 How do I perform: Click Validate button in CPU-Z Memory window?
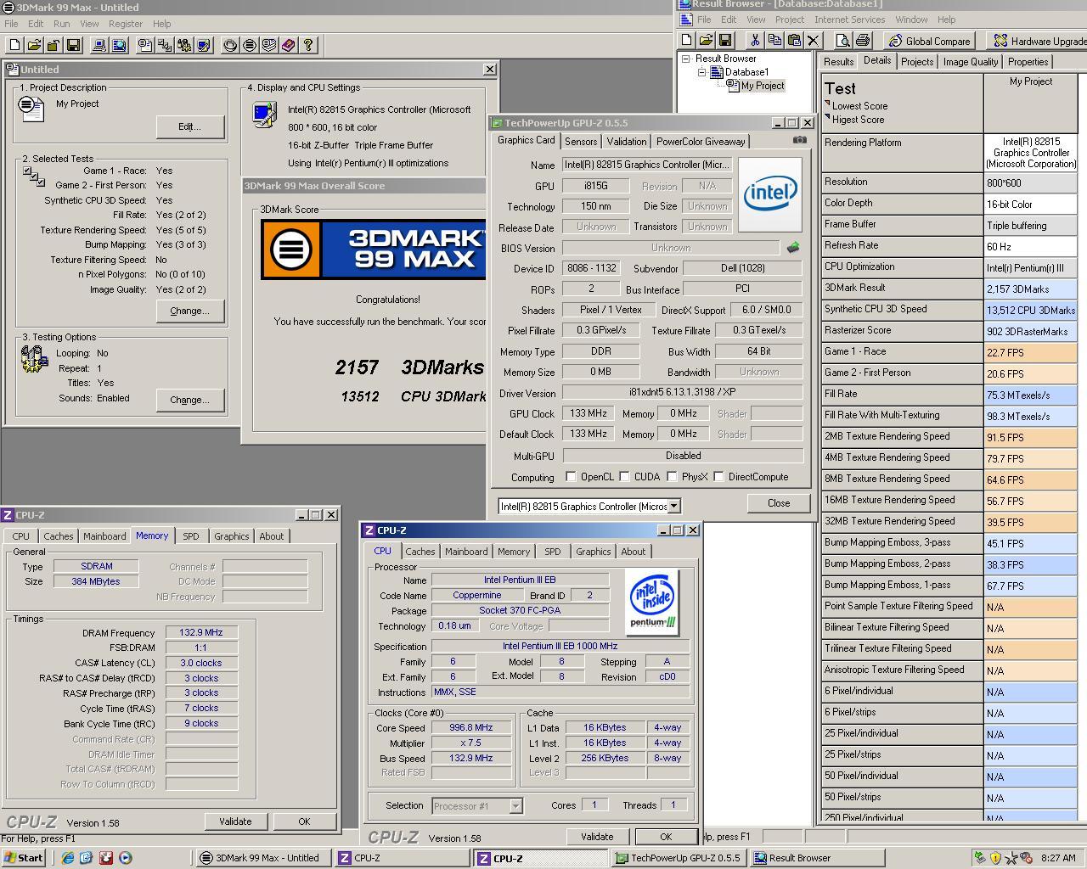pyautogui.click(x=235, y=821)
